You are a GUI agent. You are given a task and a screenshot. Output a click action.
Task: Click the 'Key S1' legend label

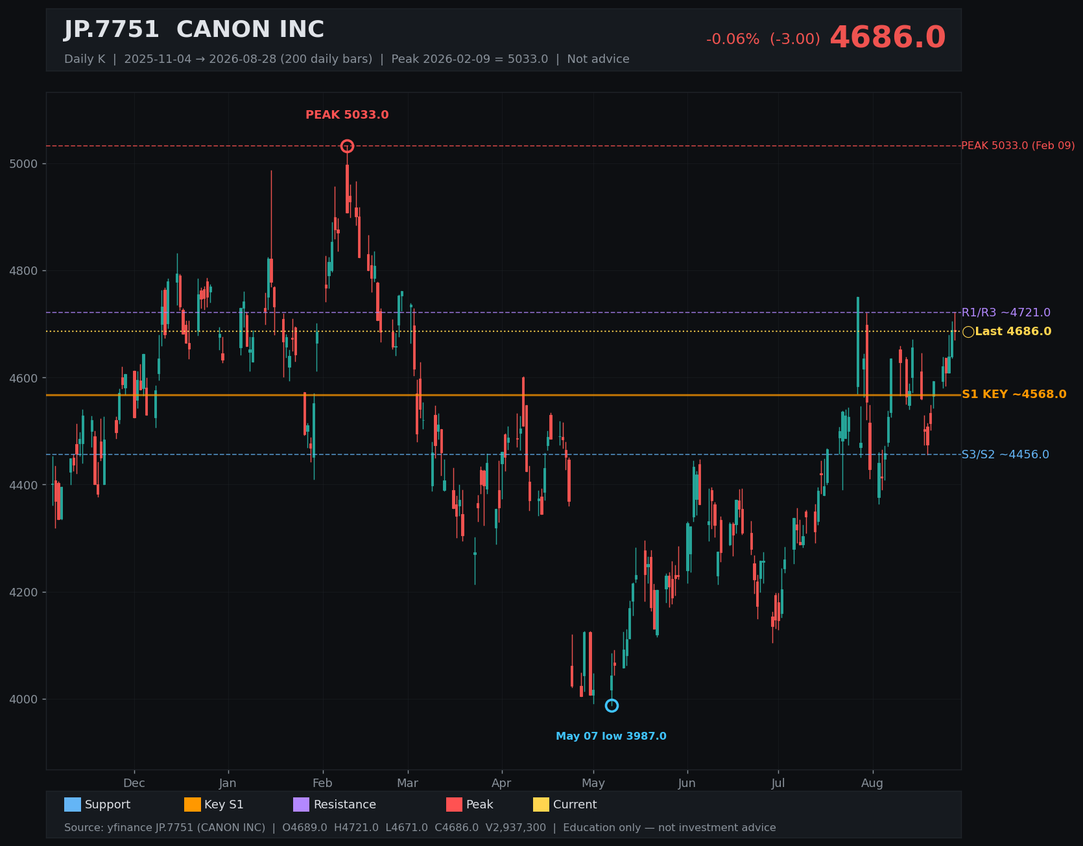coord(224,805)
